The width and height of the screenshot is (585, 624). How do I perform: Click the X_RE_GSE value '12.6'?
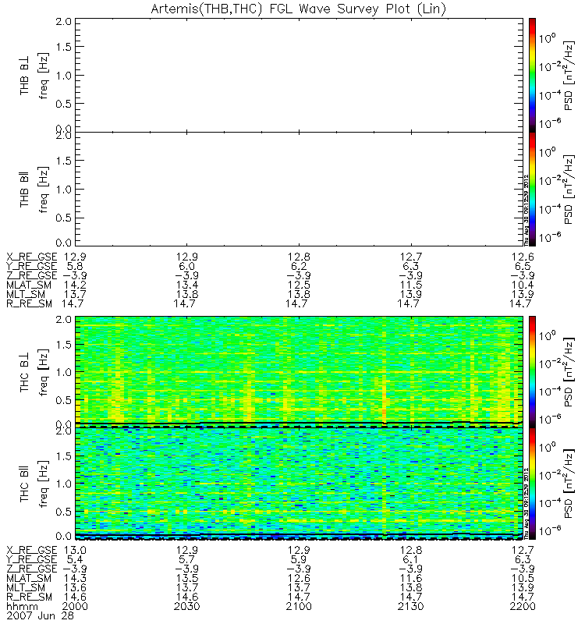click(523, 257)
